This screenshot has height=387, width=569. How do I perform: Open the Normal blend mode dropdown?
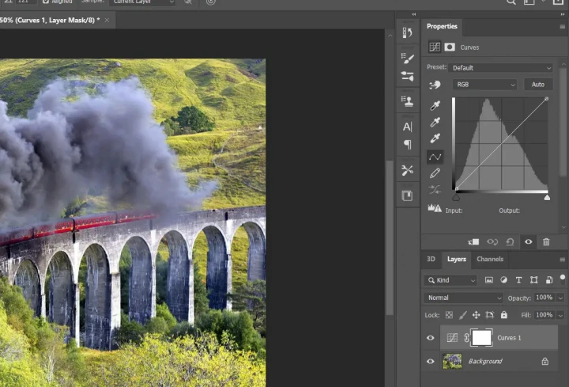click(463, 298)
